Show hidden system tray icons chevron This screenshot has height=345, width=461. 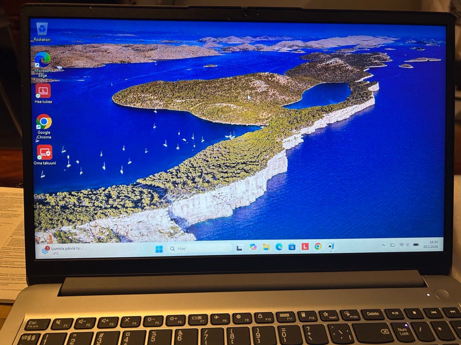coord(383,245)
